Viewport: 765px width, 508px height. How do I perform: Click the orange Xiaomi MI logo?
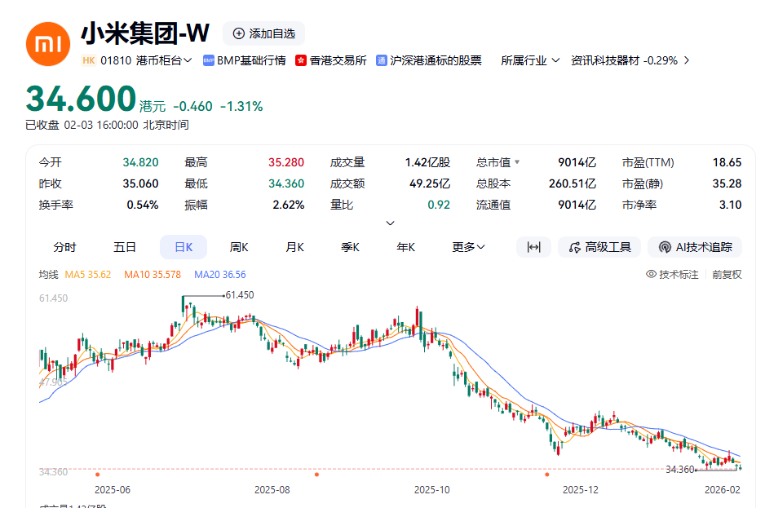(48, 44)
